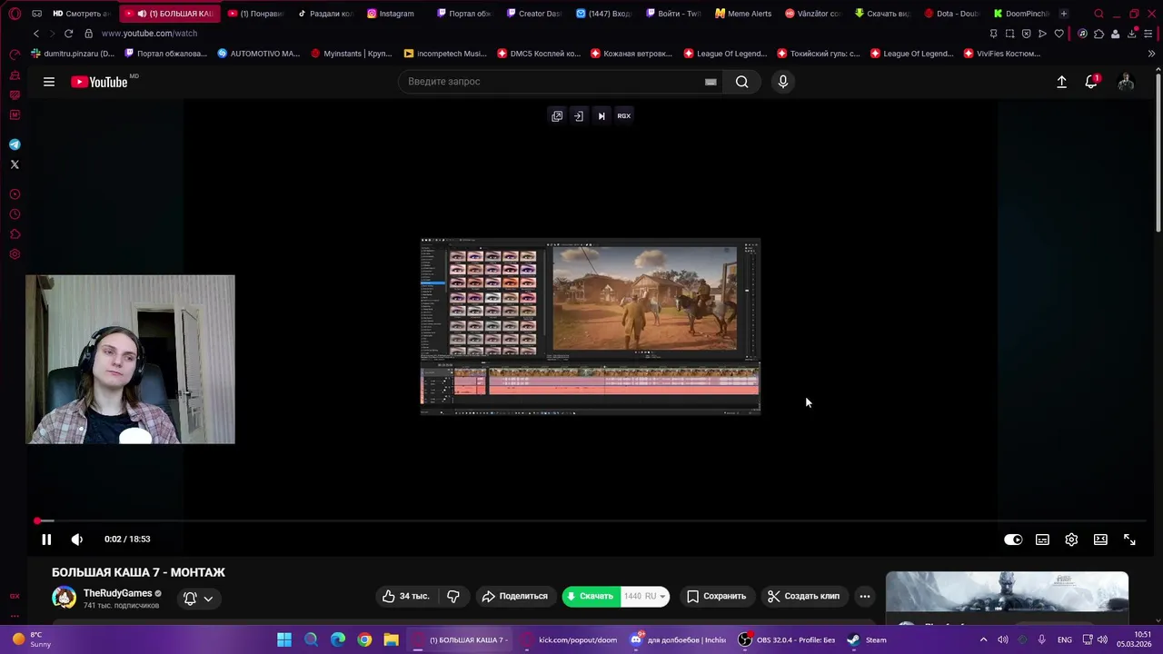Click the green Скачать button

(591, 596)
